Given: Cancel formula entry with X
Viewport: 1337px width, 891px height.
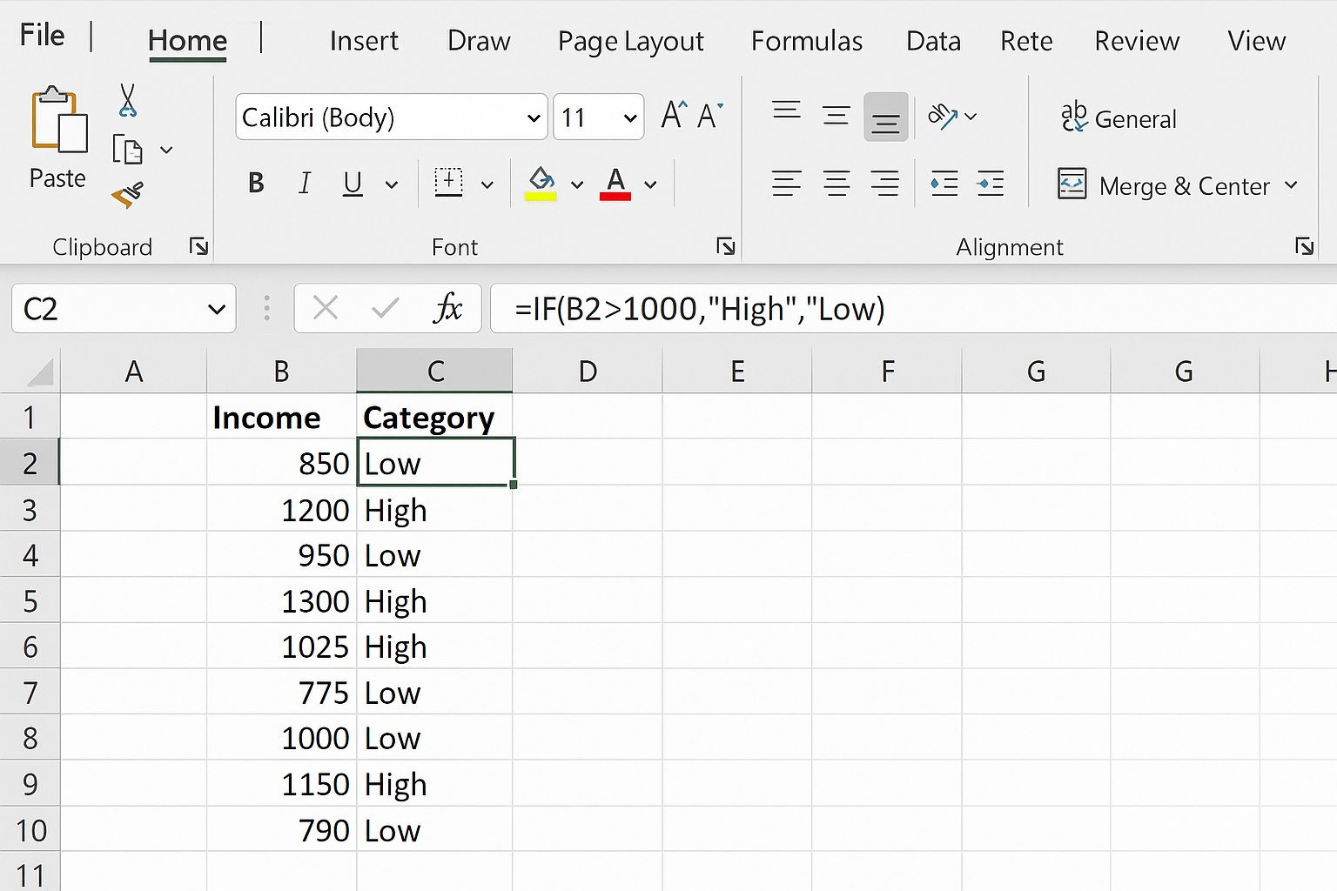Looking at the screenshot, I should [326, 308].
